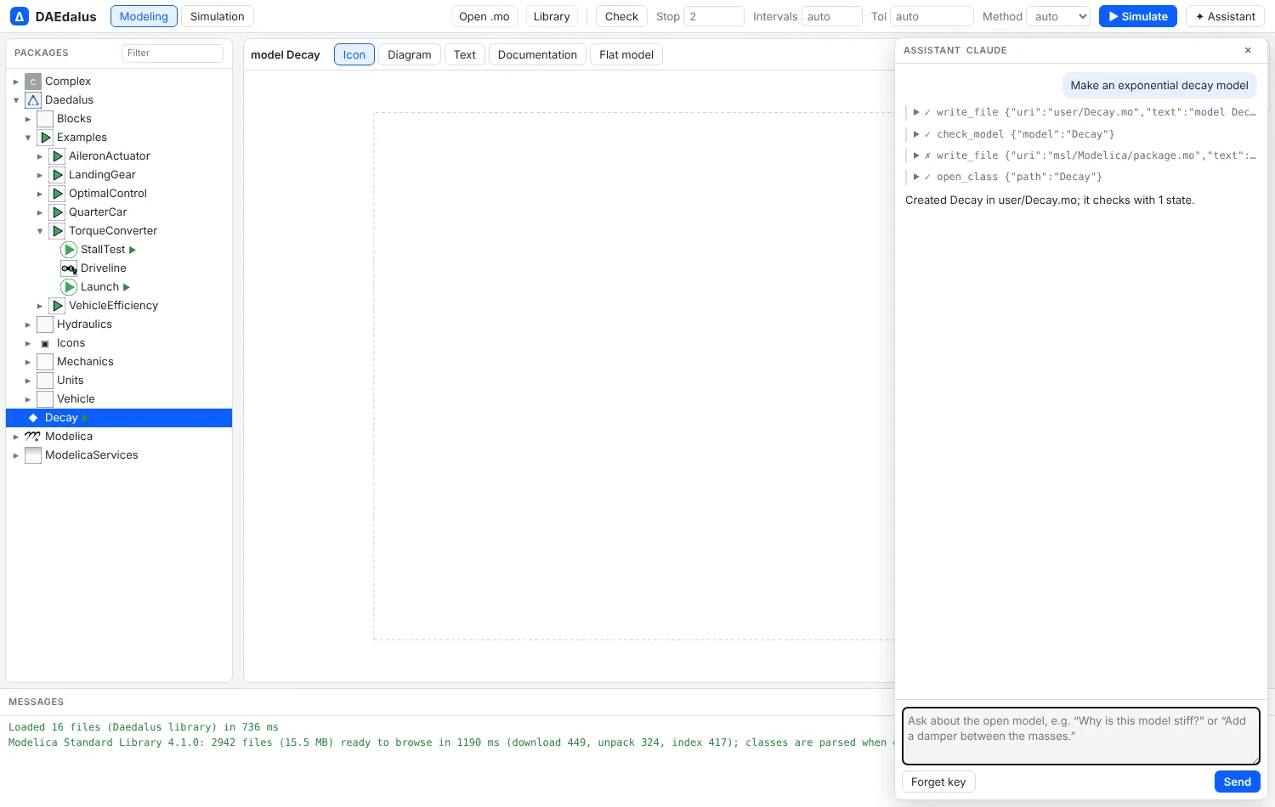
Task: Click the LandingGear example icon
Action: (x=57, y=175)
